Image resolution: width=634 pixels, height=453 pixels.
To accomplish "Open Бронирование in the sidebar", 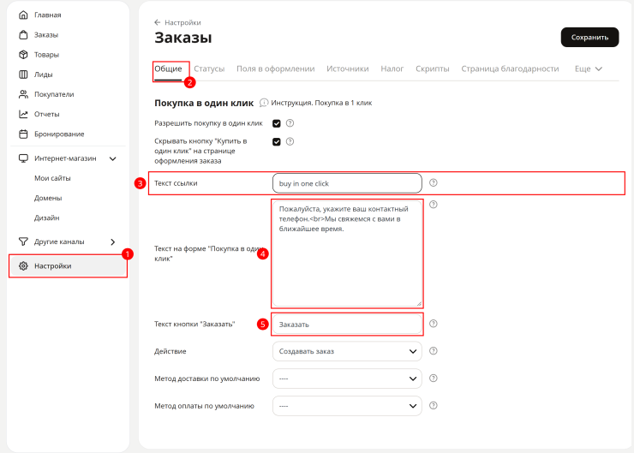I will tap(59, 134).
